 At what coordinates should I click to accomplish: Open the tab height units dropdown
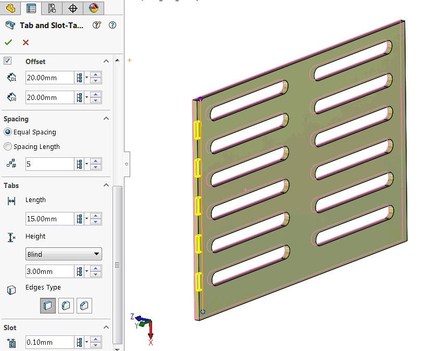click(x=86, y=271)
